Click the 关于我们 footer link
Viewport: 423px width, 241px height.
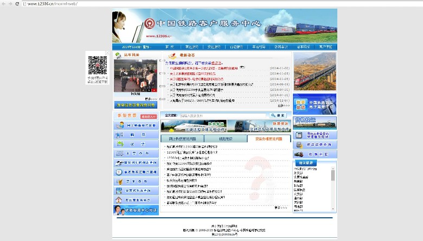tap(216, 226)
